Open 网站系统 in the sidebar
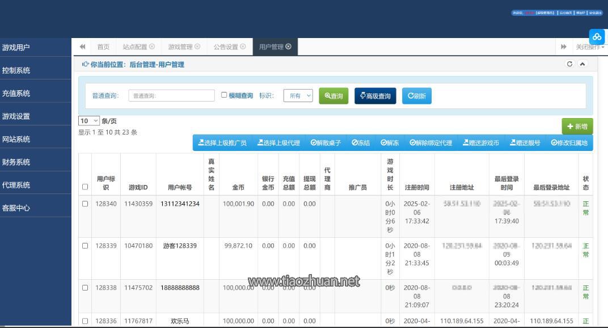The image size is (608, 328). coord(36,139)
